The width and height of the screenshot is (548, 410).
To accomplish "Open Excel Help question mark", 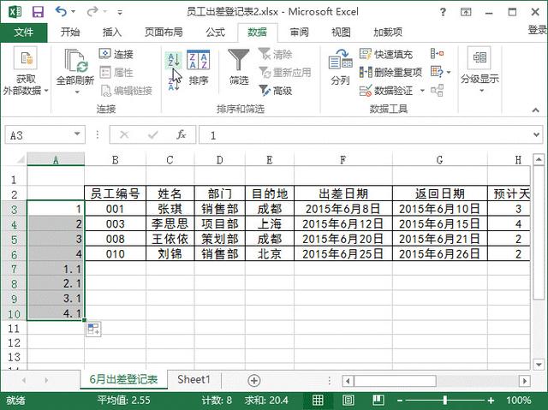I will pos(443,12).
